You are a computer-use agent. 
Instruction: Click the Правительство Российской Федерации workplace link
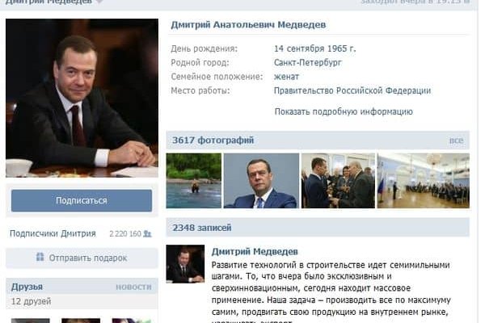352,90
